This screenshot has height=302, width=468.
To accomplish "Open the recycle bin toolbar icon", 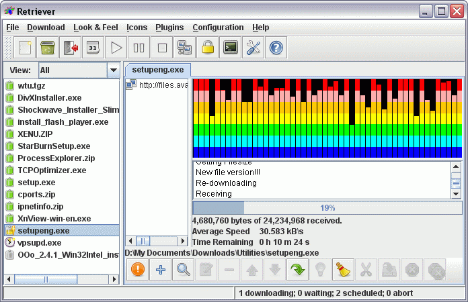I will (x=48, y=48).
